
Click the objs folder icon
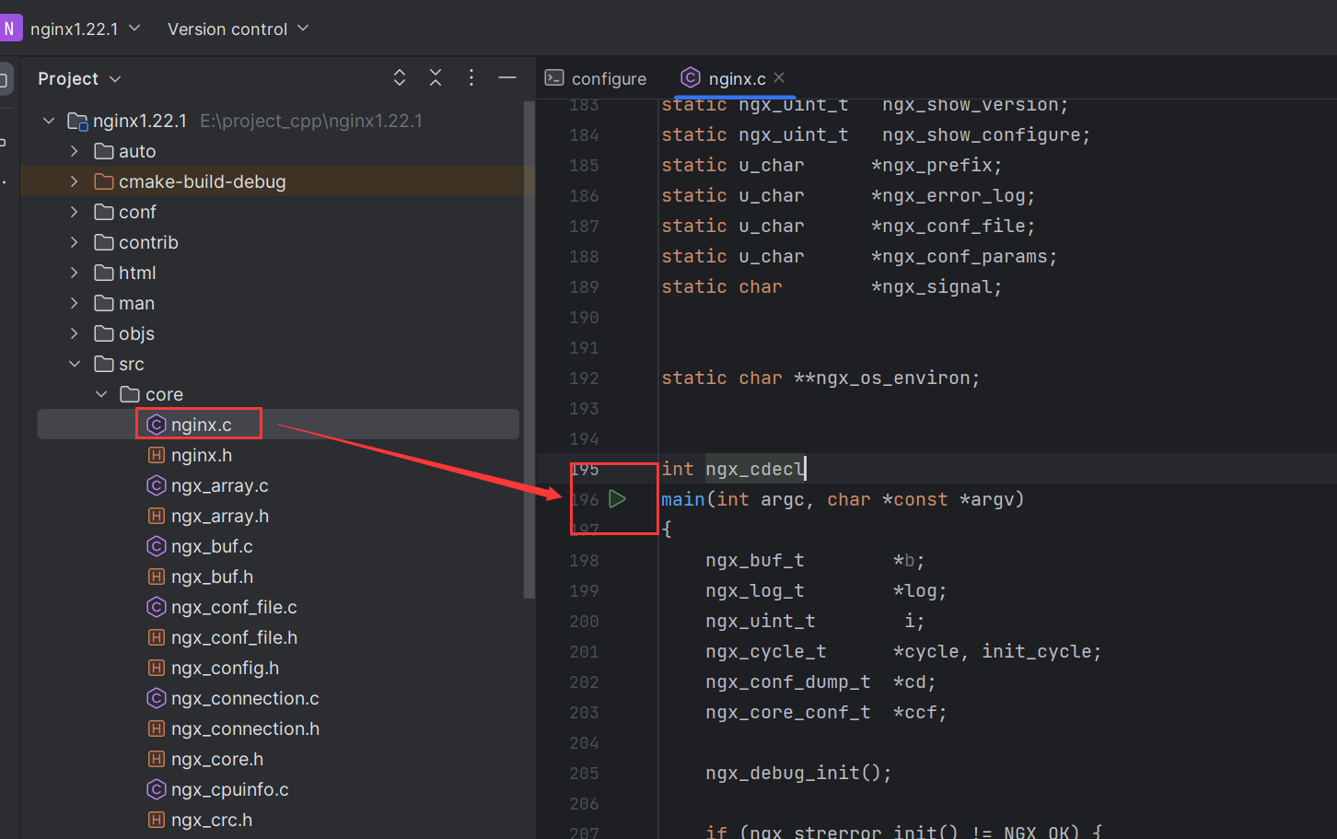(104, 333)
